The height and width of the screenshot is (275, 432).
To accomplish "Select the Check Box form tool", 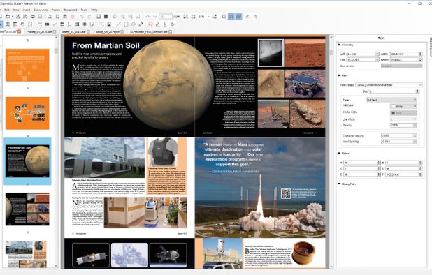I will point(55,24).
